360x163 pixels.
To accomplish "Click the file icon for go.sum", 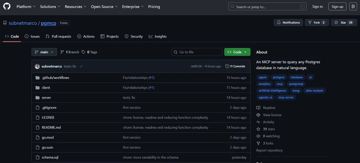I will 37,147.
